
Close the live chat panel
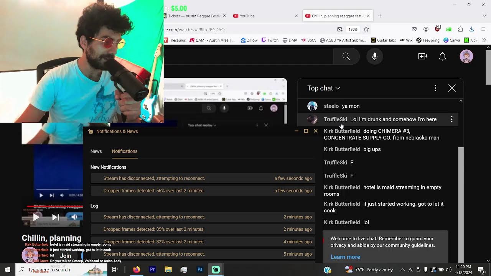[x=452, y=88]
